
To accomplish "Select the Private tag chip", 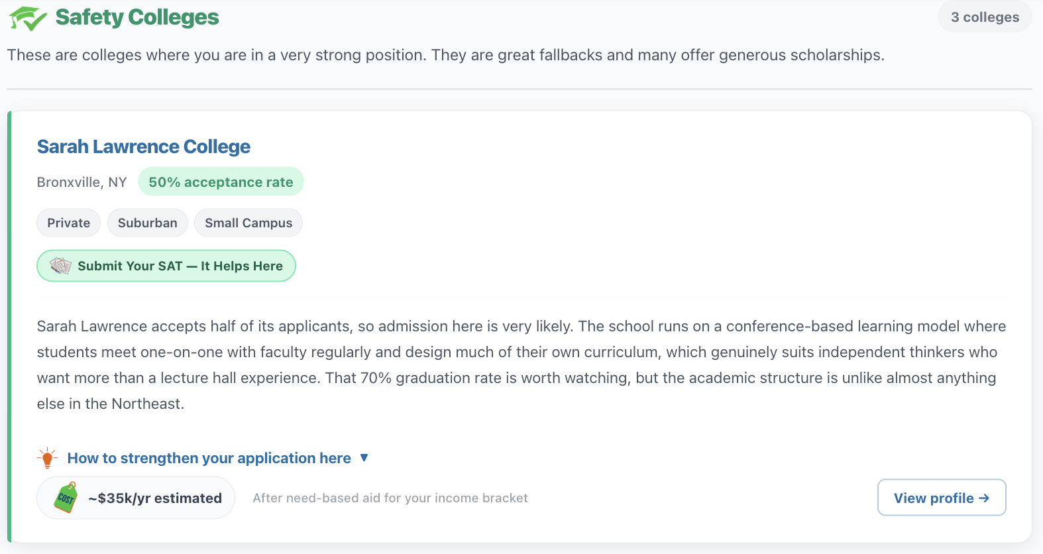I will coord(68,223).
